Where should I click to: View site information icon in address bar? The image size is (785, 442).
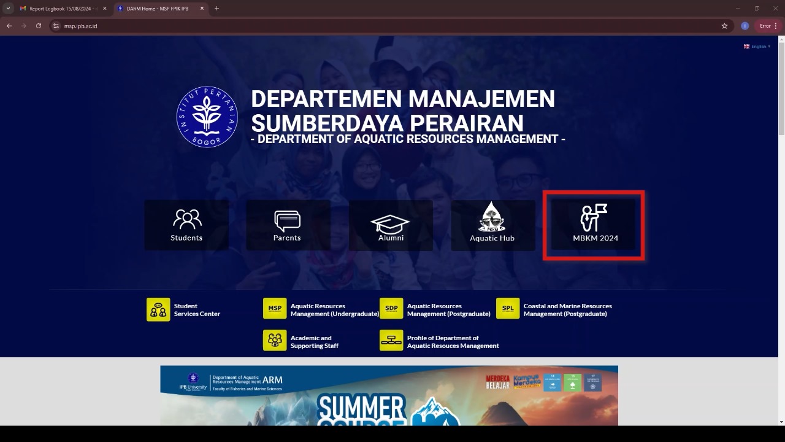coord(56,26)
